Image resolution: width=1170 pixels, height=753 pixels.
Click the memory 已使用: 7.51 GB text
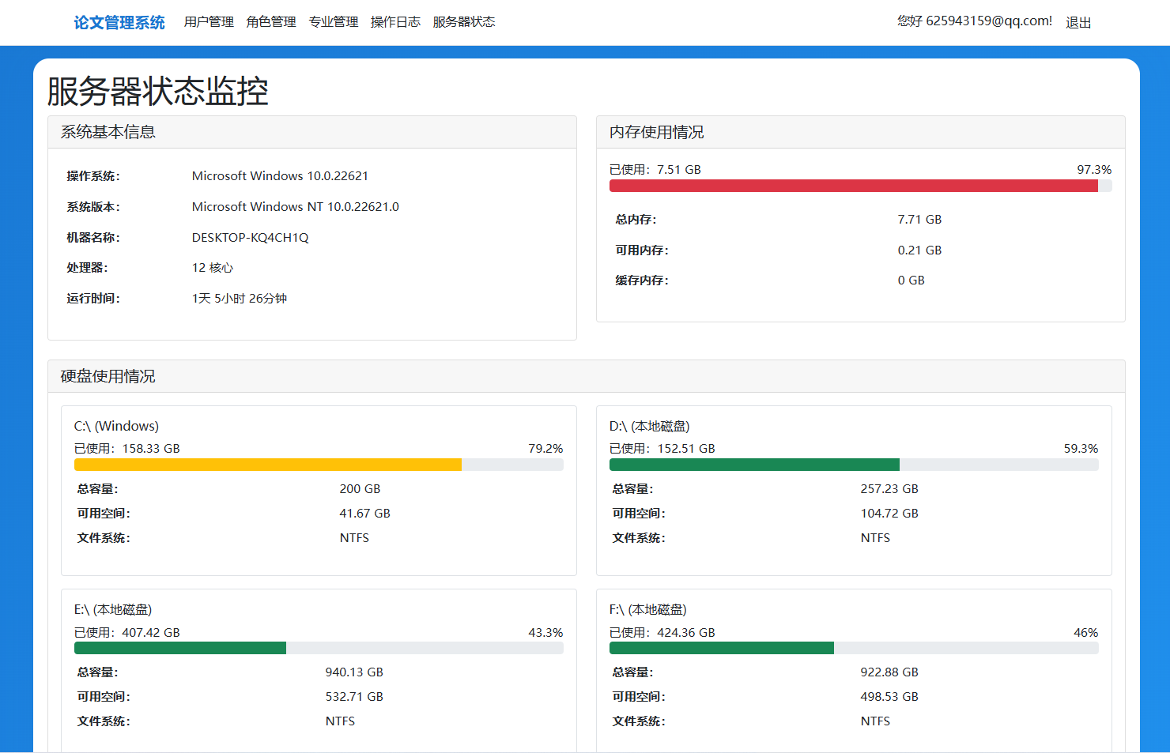click(x=655, y=170)
